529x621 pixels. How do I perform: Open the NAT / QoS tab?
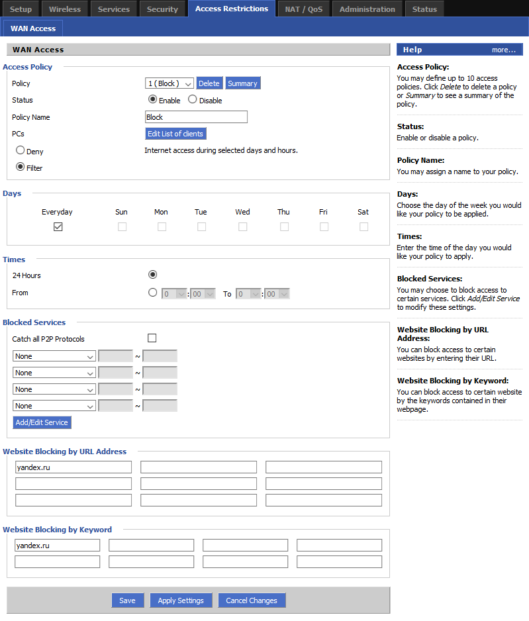304,9
